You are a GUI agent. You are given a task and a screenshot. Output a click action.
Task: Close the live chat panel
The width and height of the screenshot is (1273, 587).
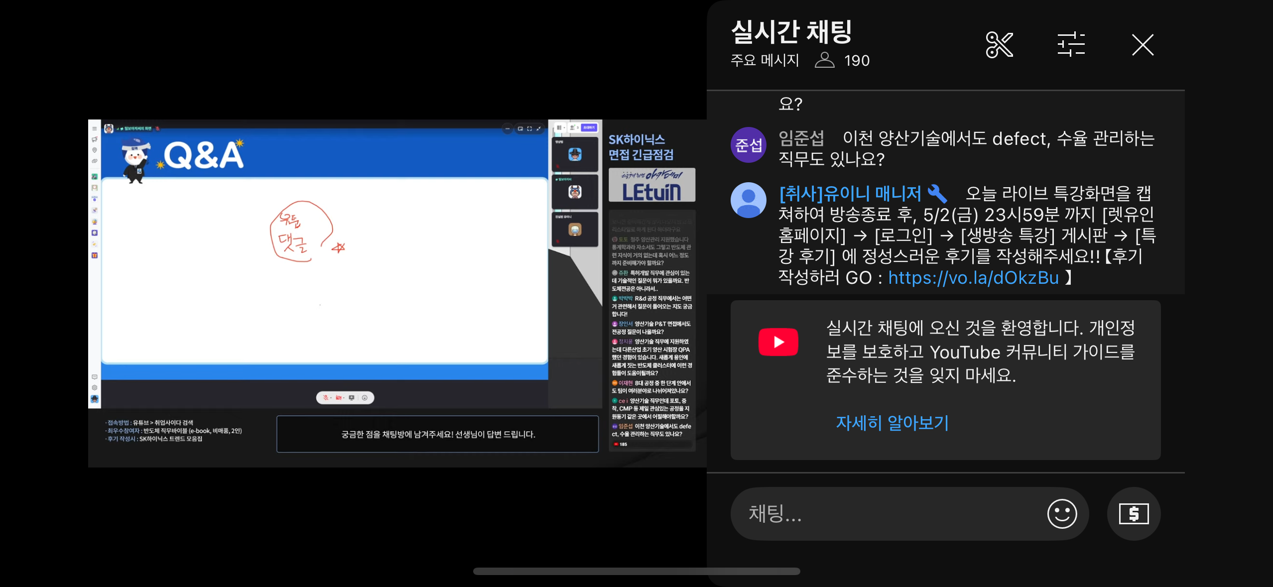click(1143, 45)
